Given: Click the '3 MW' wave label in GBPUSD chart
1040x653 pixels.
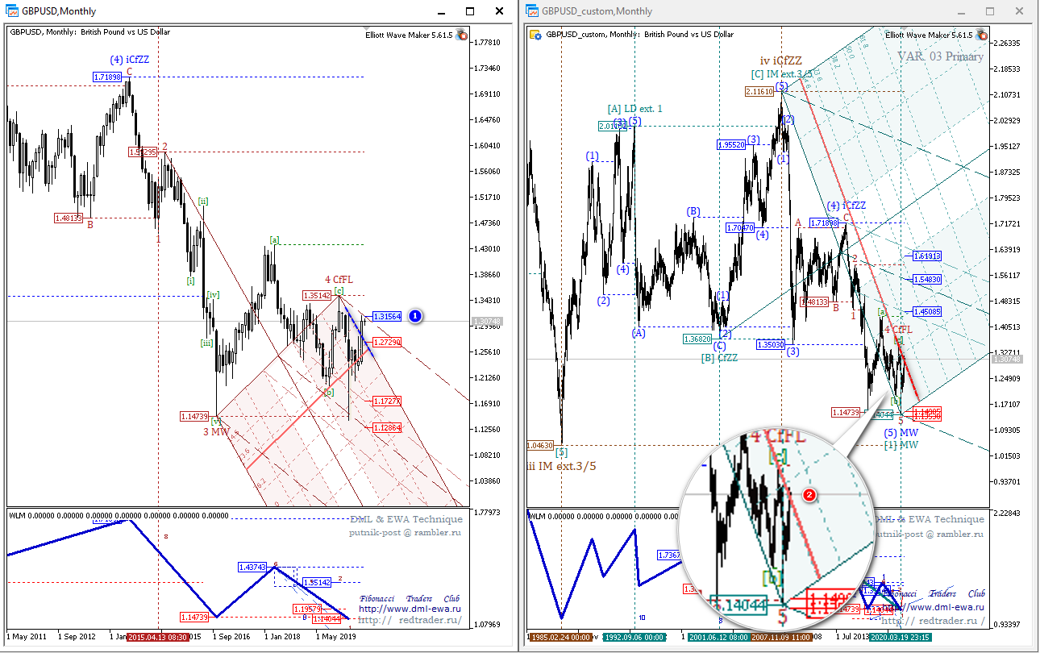Looking at the screenshot, I should [x=216, y=432].
